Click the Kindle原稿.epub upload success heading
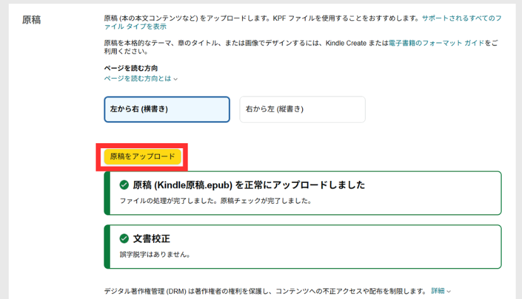 pyautogui.click(x=249, y=185)
